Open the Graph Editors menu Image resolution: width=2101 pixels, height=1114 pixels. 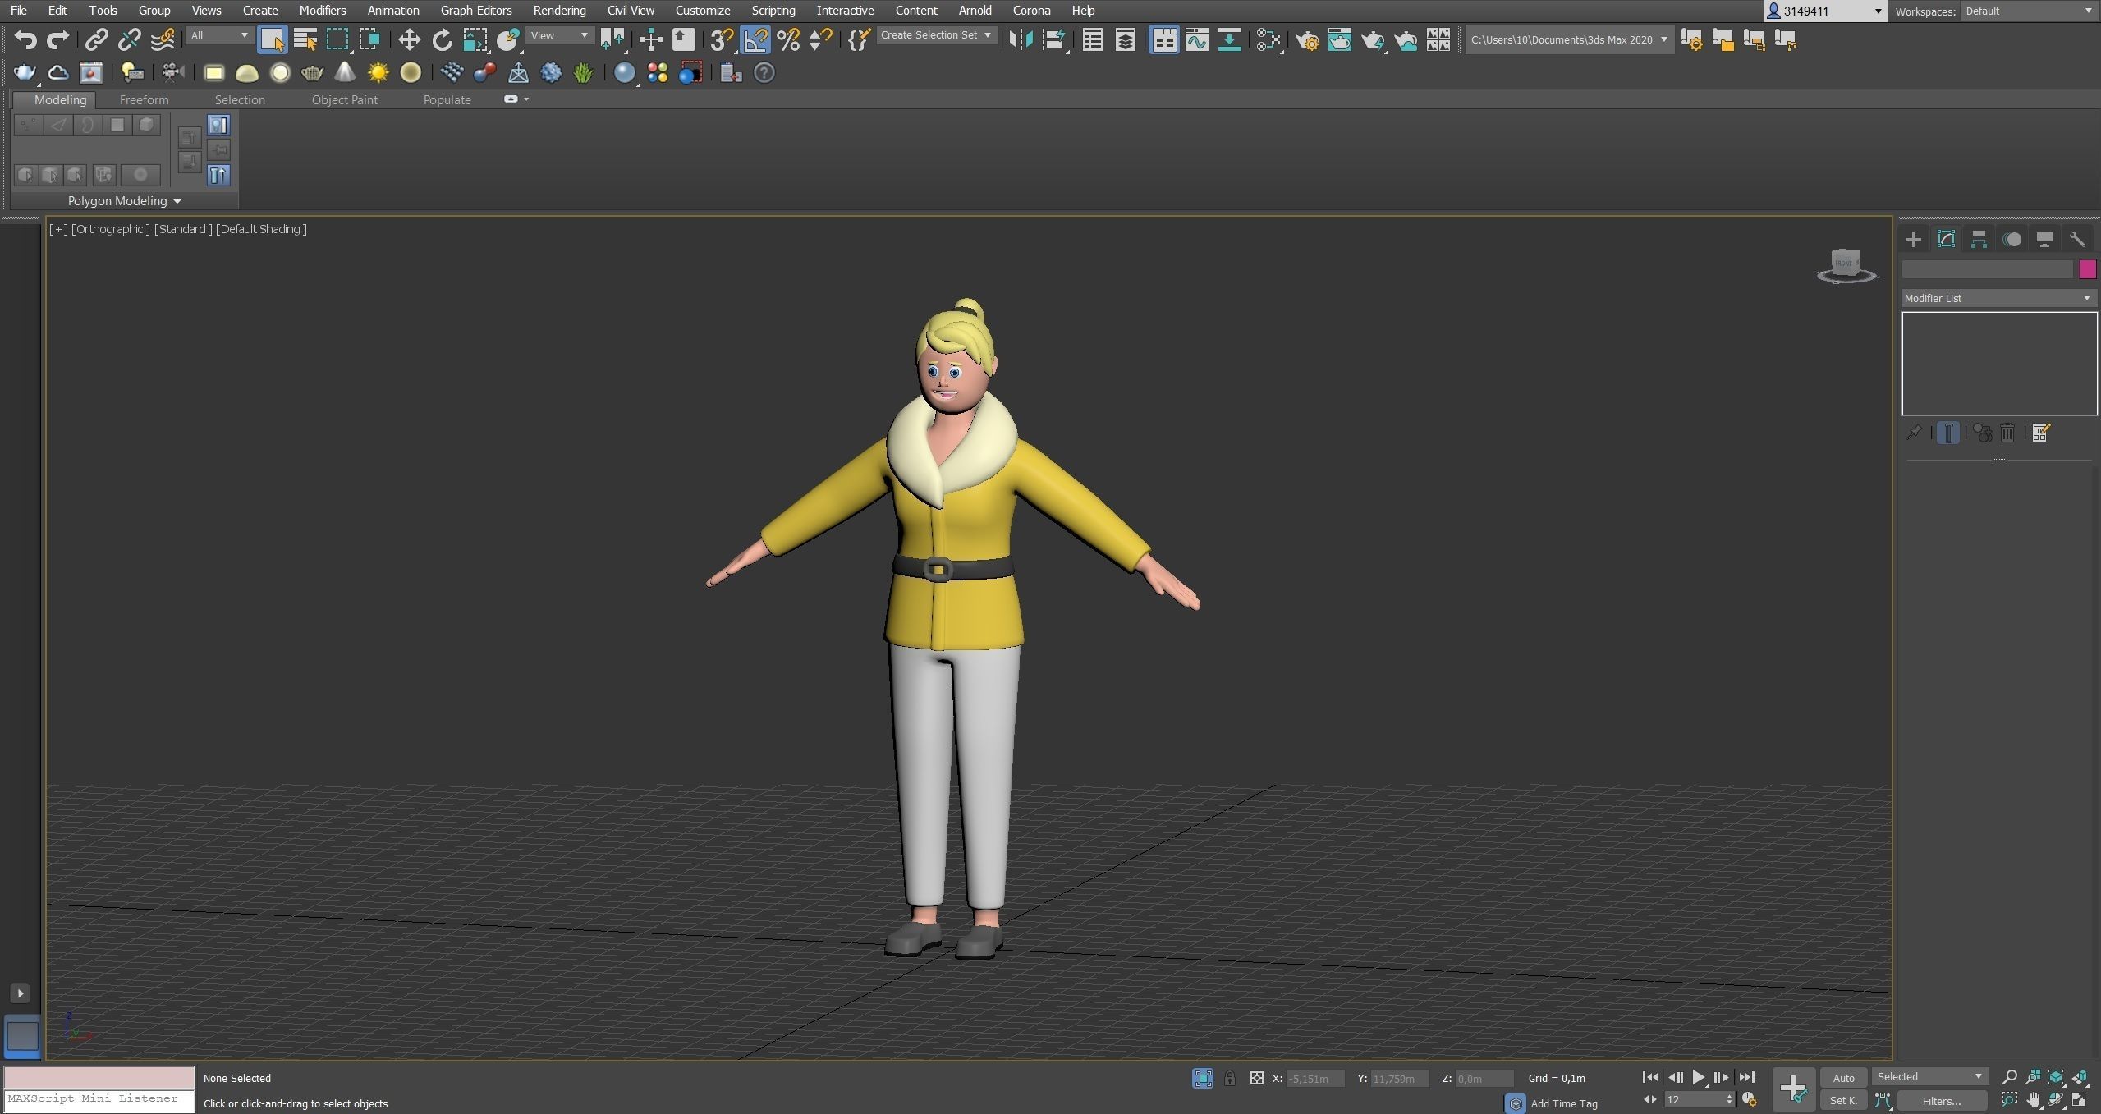[476, 11]
